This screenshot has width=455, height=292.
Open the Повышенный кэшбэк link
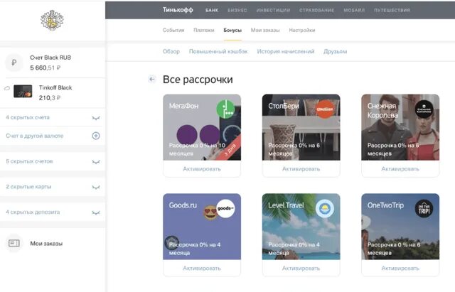218,52
